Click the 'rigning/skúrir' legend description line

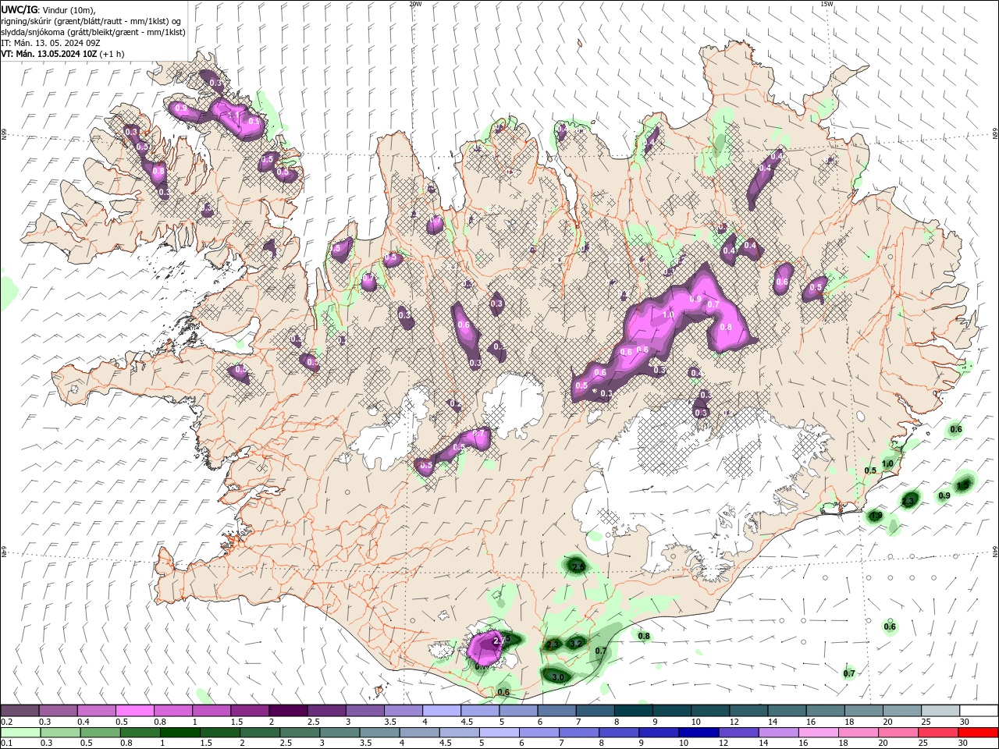coord(91,21)
